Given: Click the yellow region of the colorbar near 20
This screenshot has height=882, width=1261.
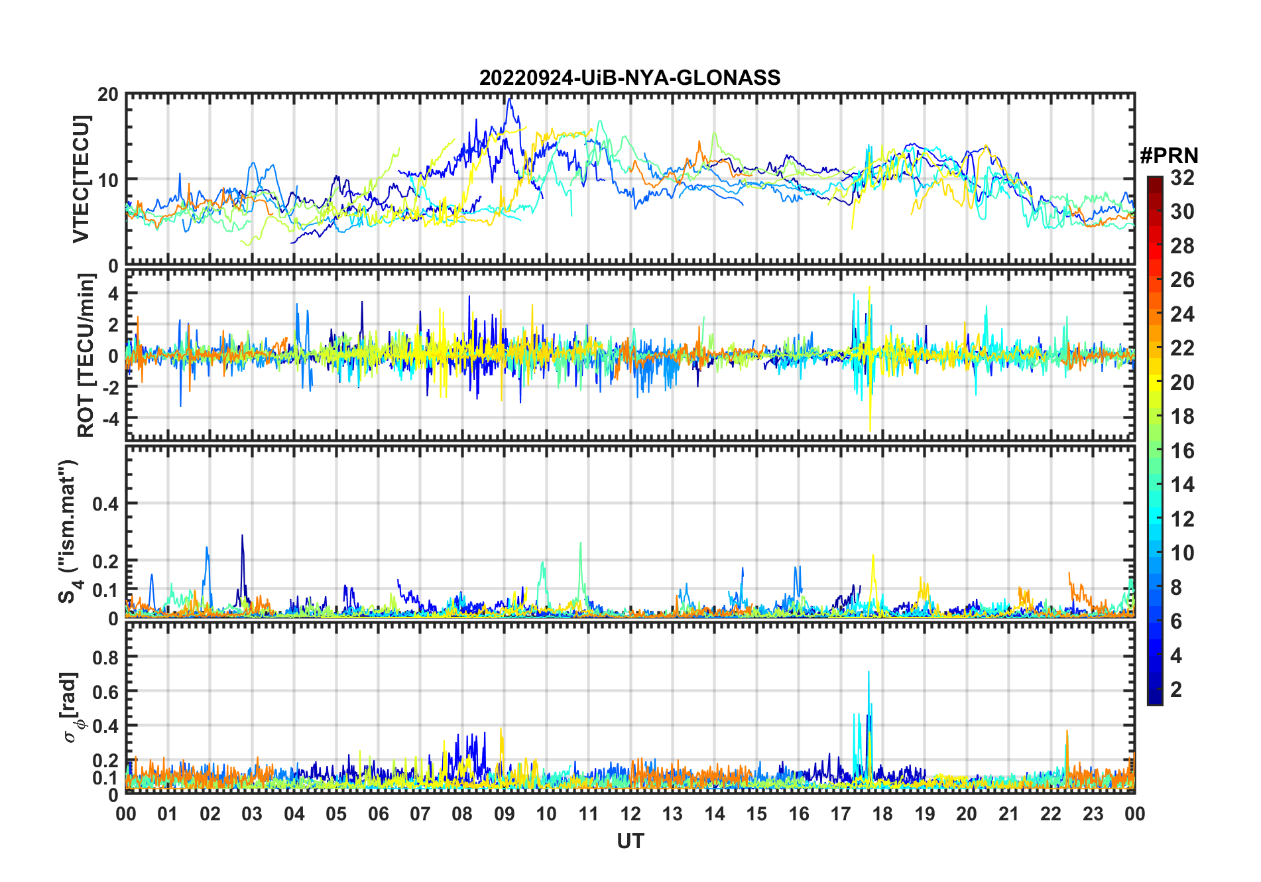Looking at the screenshot, I should (1155, 382).
